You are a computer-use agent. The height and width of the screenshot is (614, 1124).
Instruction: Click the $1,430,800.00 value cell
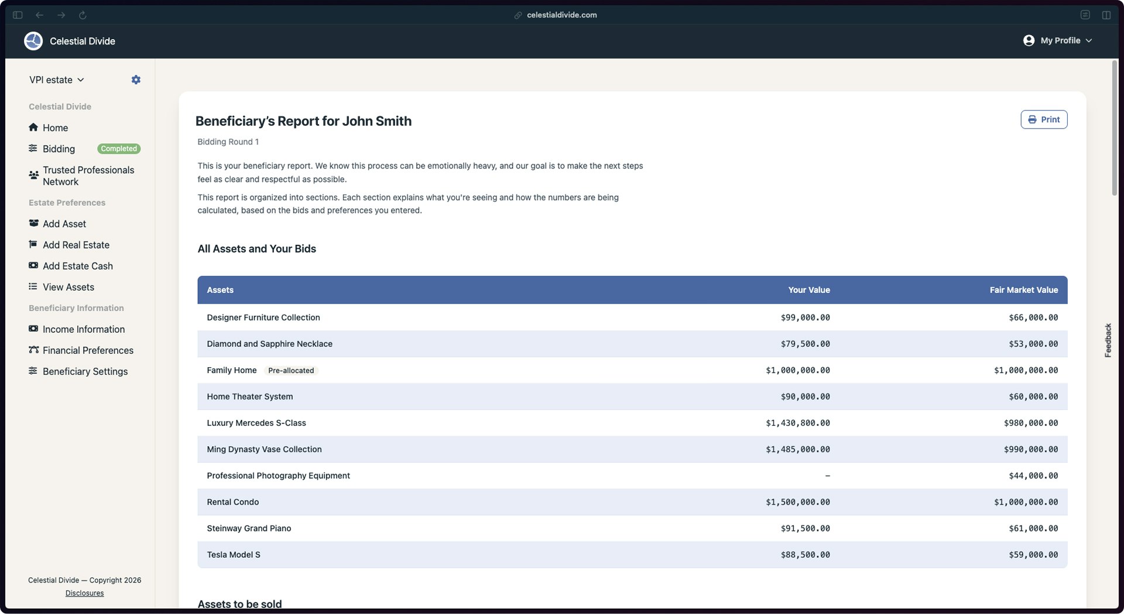click(798, 422)
